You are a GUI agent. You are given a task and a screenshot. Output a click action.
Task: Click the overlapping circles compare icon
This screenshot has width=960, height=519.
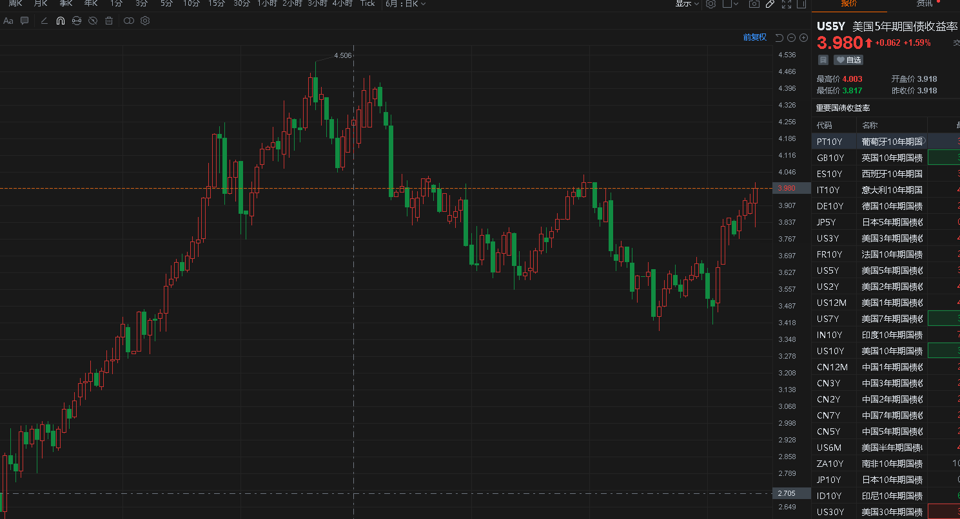pyautogui.click(x=129, y=21)
